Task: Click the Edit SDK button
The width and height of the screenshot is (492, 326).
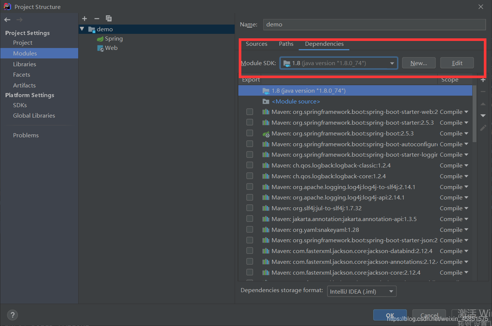Action: 457,63
